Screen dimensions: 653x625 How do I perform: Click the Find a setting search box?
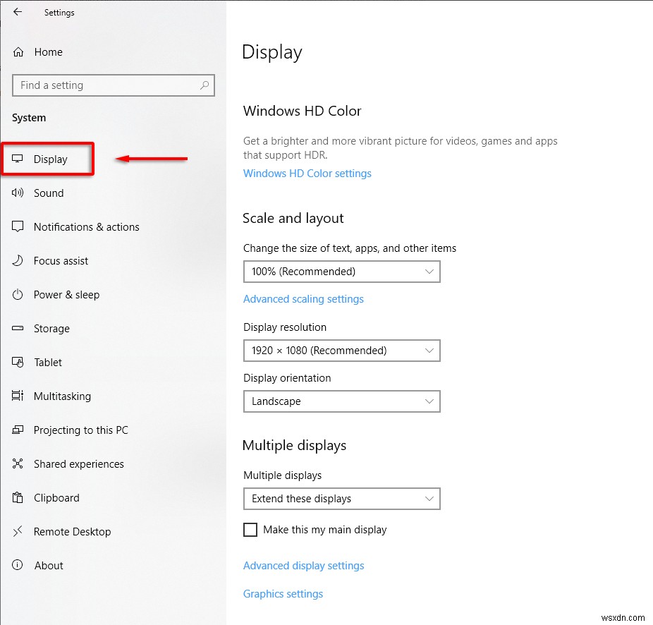click(x=114, y=85)
